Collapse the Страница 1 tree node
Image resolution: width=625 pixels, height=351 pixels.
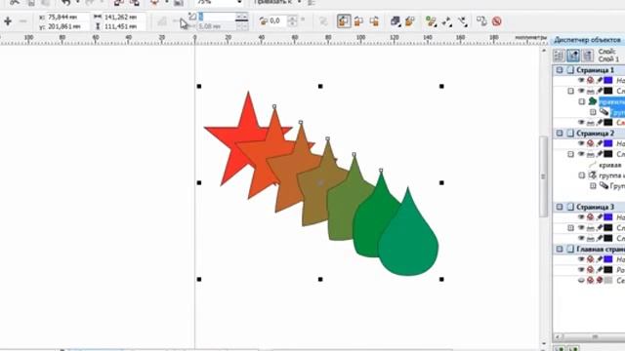(560, 70)
